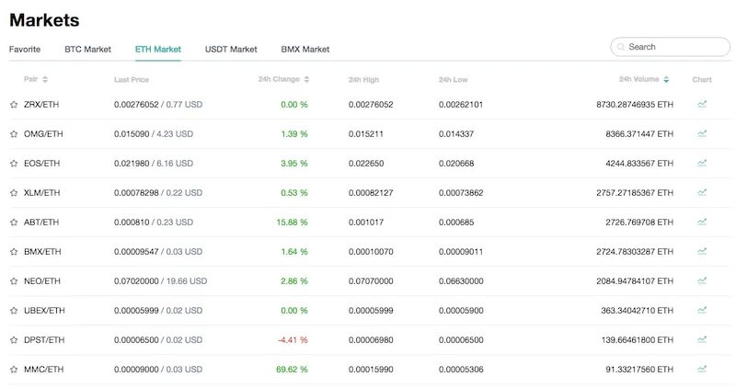Screen dimensions: 736x388
Task: Click the 15.88 % change value
Action: [x=292, y=223]
